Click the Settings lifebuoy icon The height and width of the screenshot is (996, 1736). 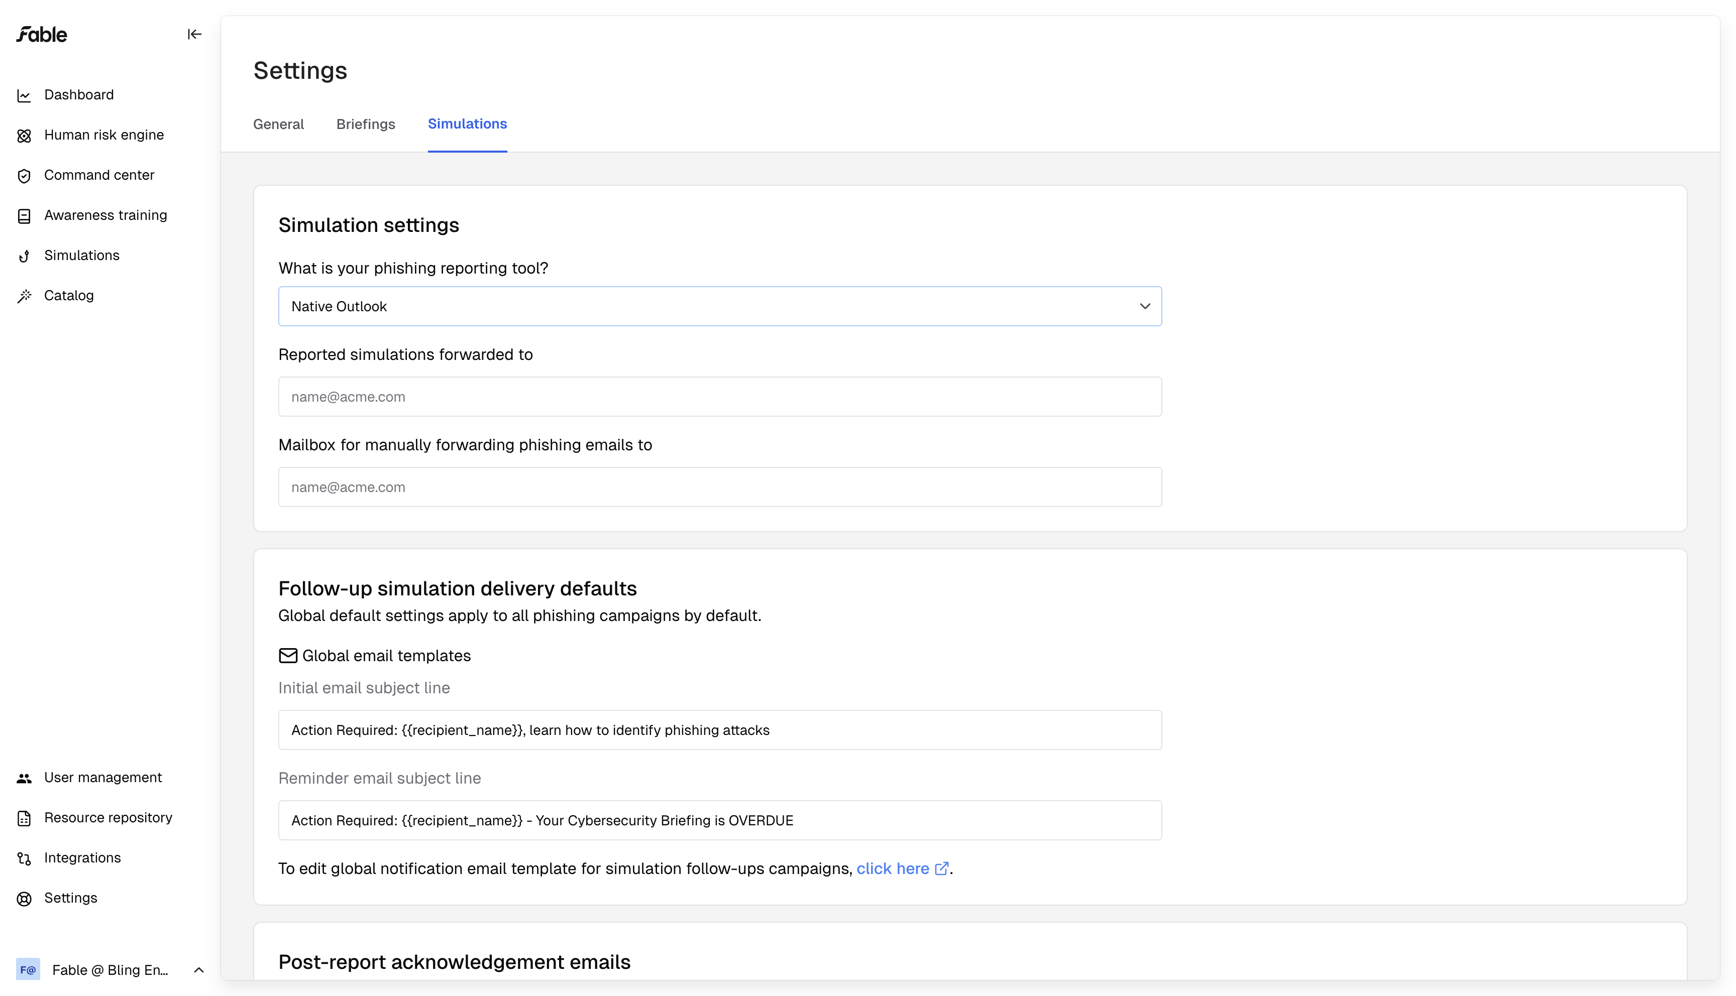click(24, 899)
